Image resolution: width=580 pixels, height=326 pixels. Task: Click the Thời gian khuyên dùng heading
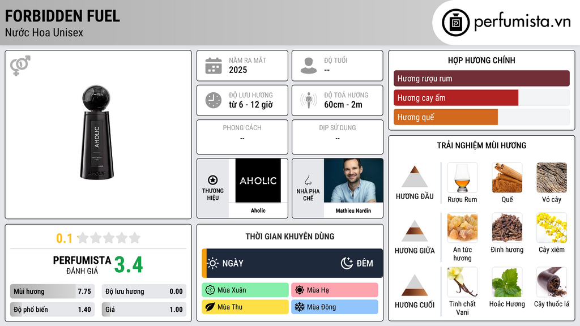[290, 236]
